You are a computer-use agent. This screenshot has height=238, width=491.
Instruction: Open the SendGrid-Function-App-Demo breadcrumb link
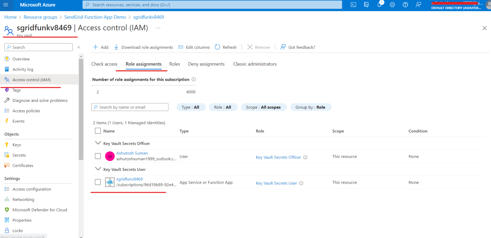95,17
